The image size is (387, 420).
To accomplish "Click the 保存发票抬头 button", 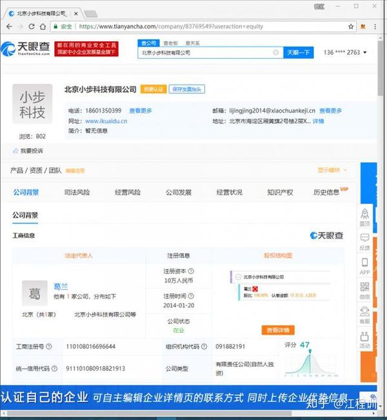I will tap(186, 89).
